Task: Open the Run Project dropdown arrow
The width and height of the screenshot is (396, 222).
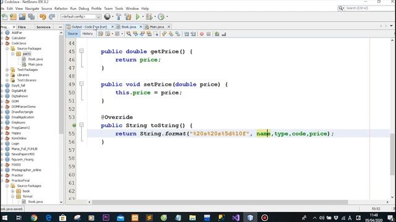Action: pos(143,17)
